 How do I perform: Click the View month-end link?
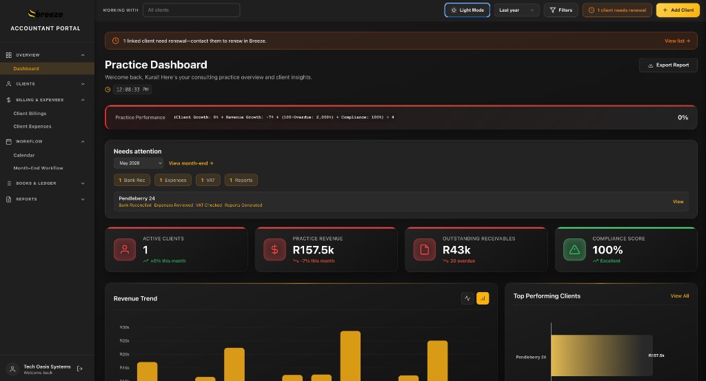tap(191, 163)
